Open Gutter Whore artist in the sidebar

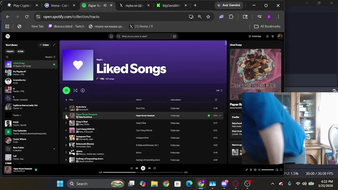tap(31, 140)
